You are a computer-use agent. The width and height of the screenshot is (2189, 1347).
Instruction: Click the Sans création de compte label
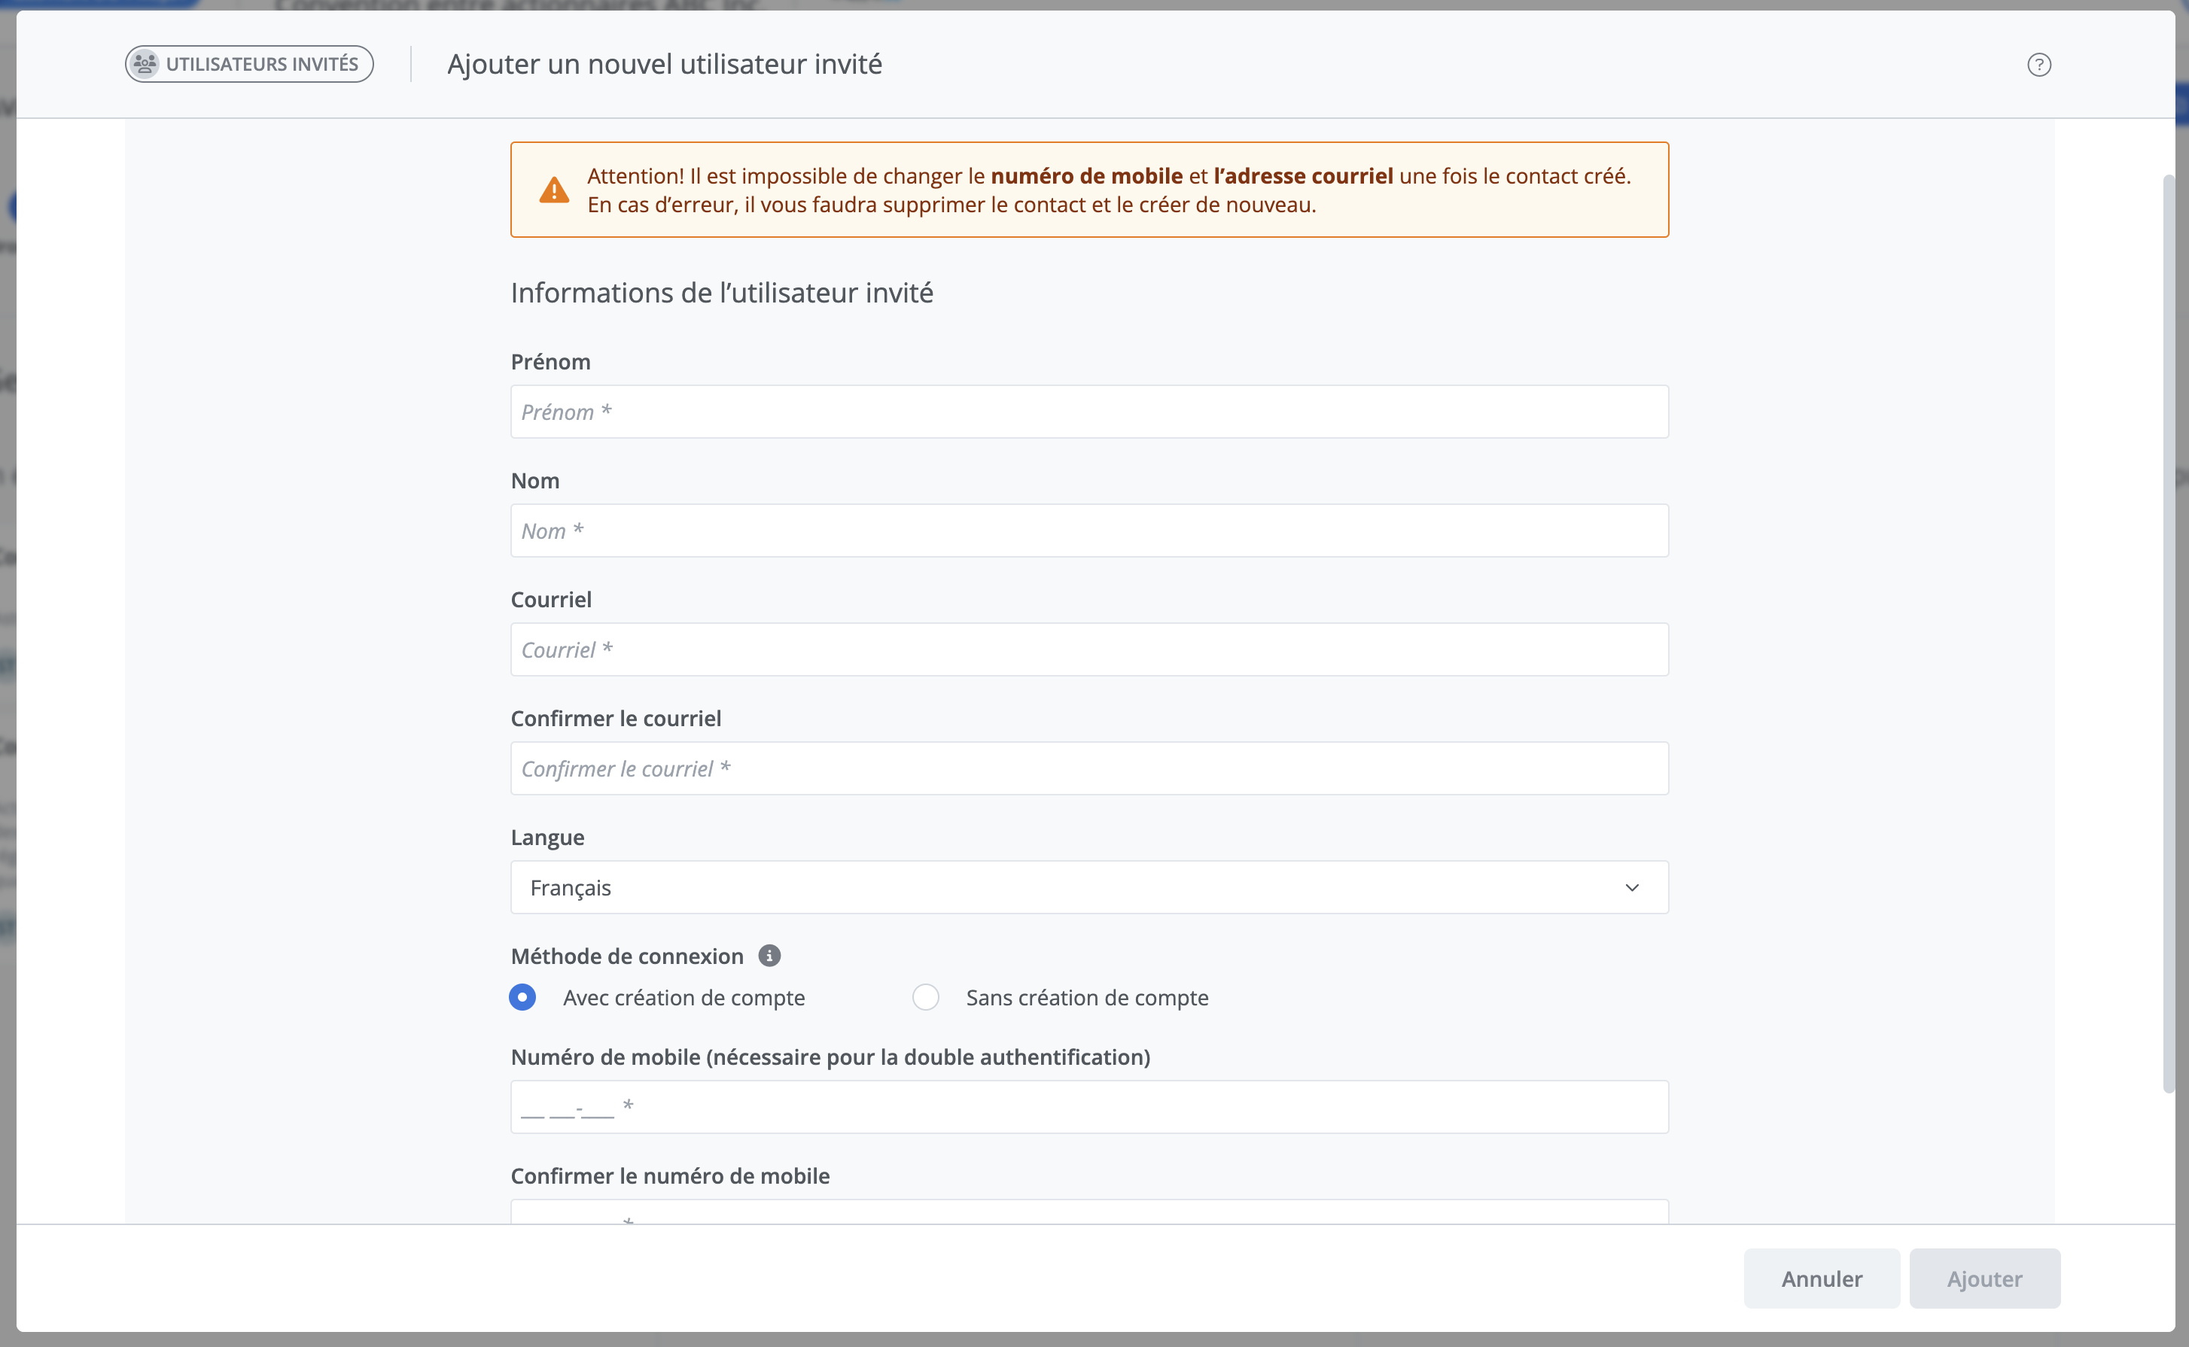(1087, 998)
